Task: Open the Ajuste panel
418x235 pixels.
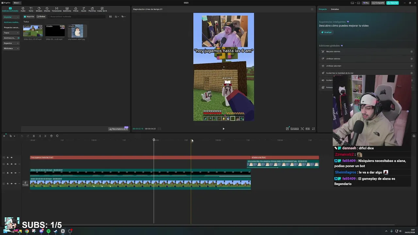Action: click(84, 9)
